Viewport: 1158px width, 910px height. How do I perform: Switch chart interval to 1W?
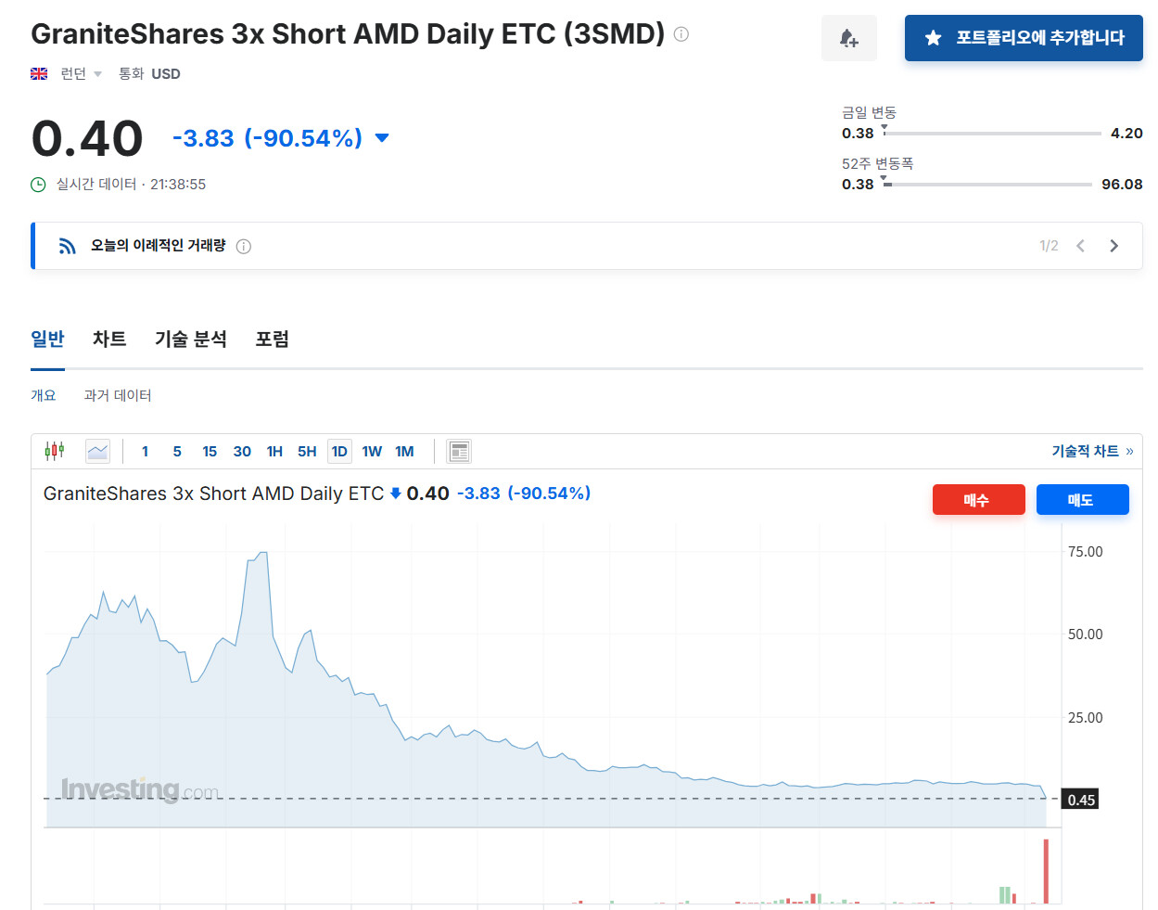[372, 451]
